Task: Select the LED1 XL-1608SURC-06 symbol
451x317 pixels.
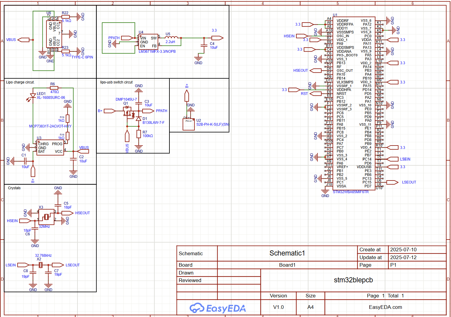Action: pos(32,96)
